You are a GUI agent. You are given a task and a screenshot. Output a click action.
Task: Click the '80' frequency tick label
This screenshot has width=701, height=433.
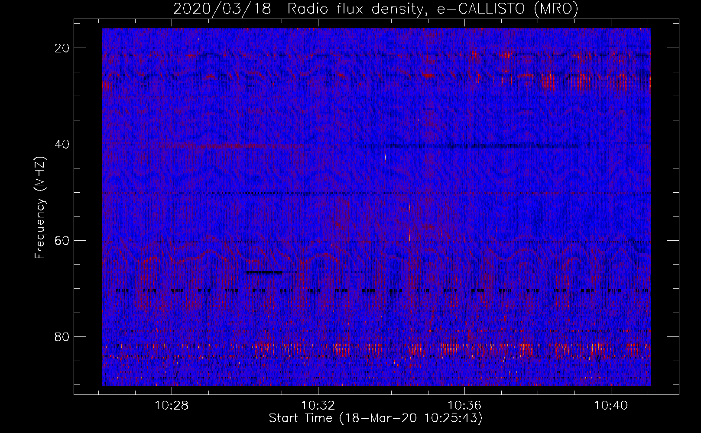(63, 336)
